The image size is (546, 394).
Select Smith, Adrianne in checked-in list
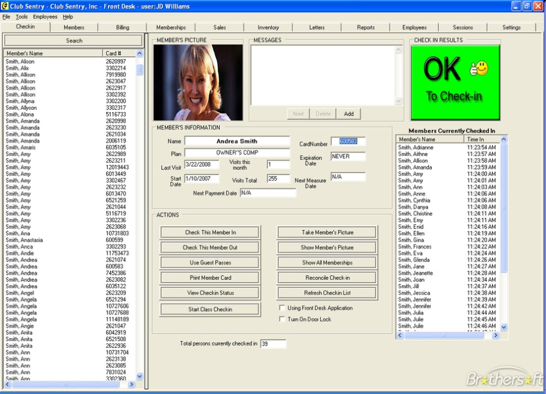(x=449, y=147)
